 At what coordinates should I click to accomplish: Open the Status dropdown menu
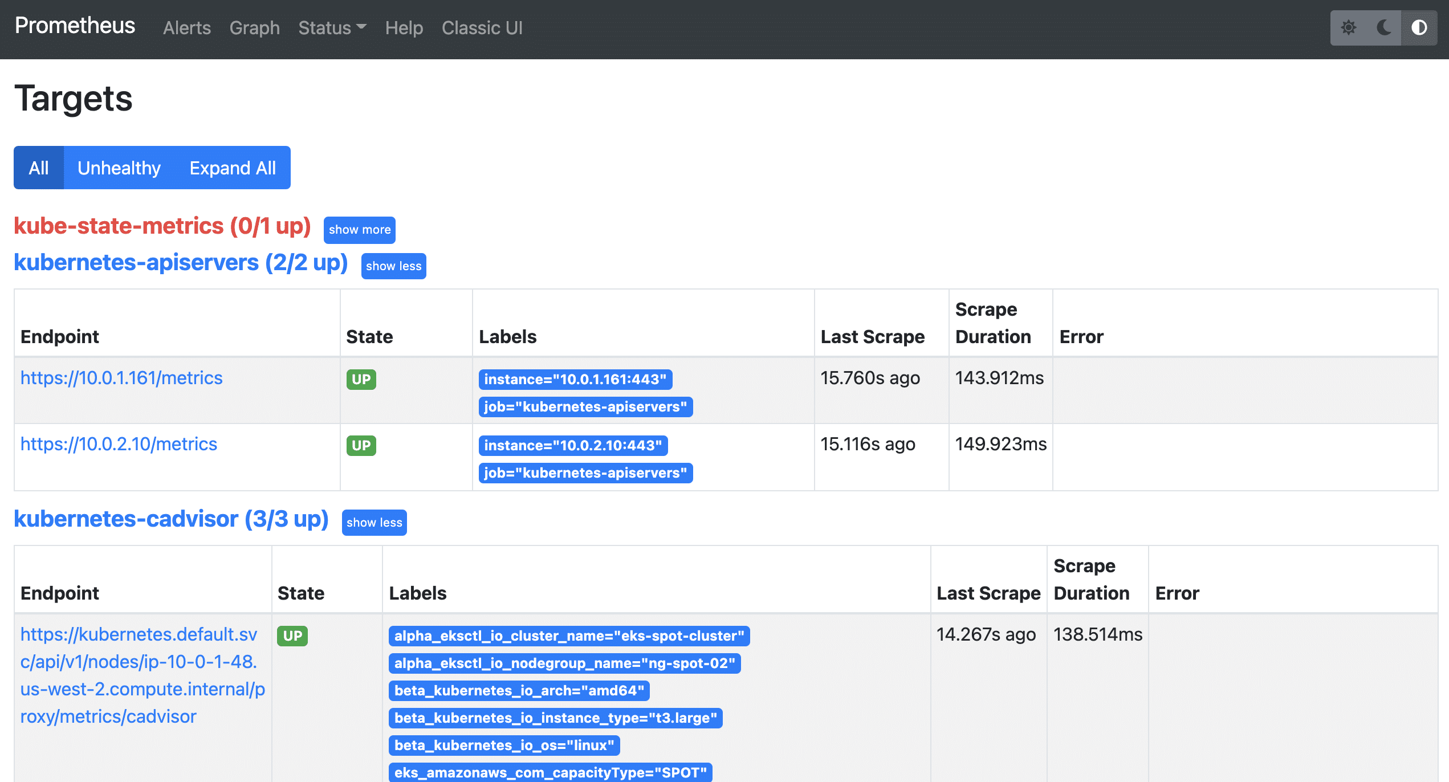pyautogui.click(x=332, y=27)
